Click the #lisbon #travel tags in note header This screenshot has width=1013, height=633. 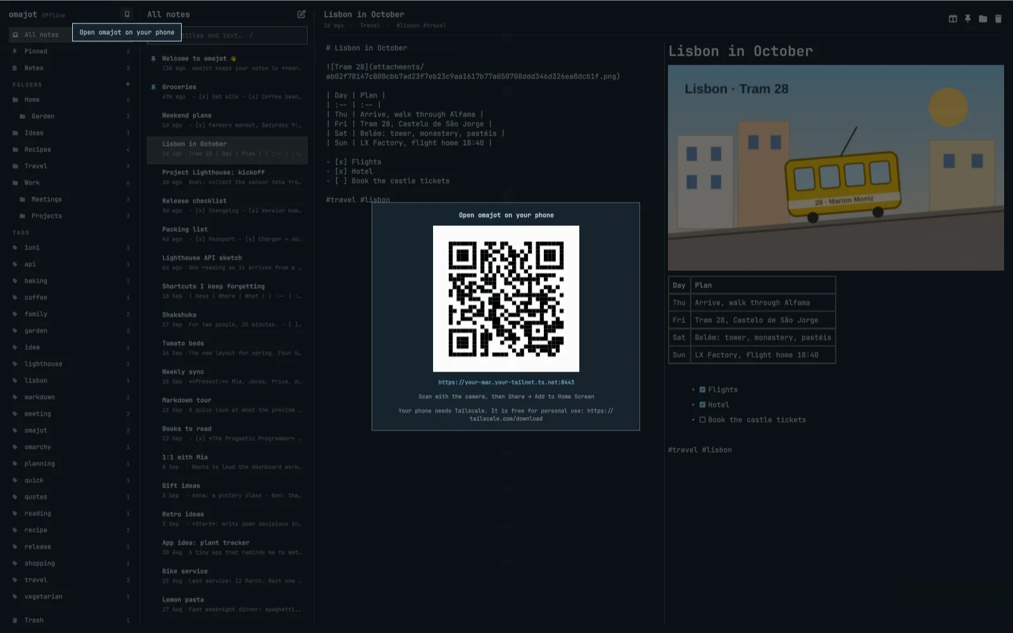[421, 25]
